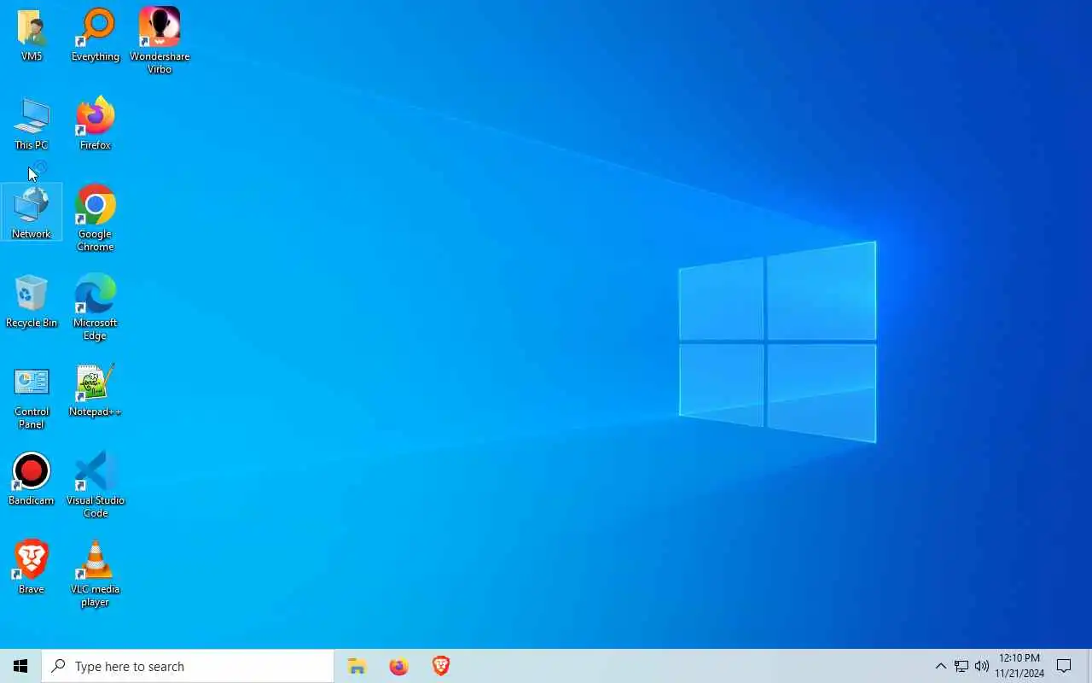Open the notification Action Center

pos(1064,666)
